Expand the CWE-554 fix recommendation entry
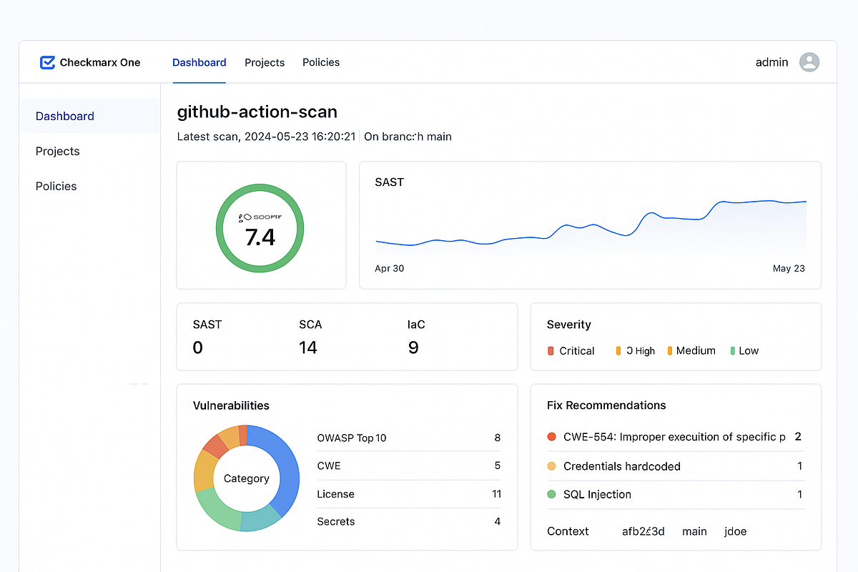858x572 pixels. point(675,437)
